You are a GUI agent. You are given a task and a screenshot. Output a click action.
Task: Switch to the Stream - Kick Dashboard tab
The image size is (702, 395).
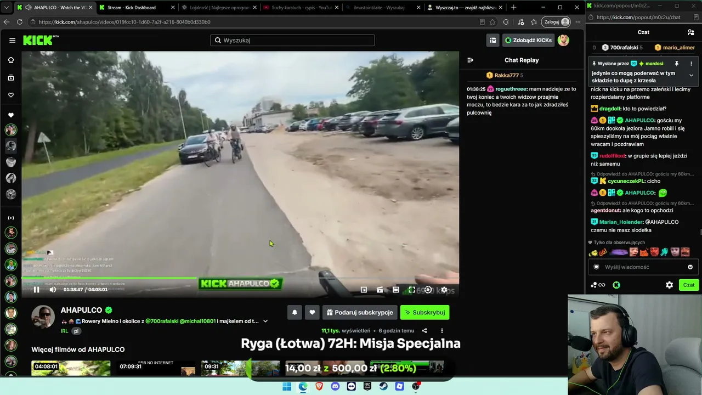coord(137,8)
